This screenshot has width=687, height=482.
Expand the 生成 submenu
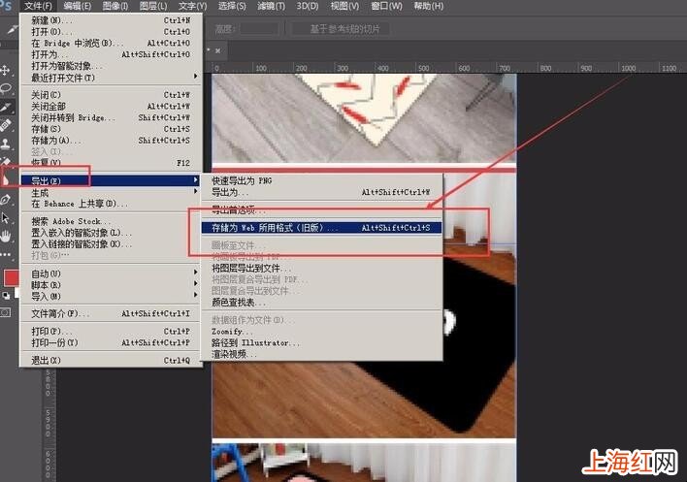111,193
